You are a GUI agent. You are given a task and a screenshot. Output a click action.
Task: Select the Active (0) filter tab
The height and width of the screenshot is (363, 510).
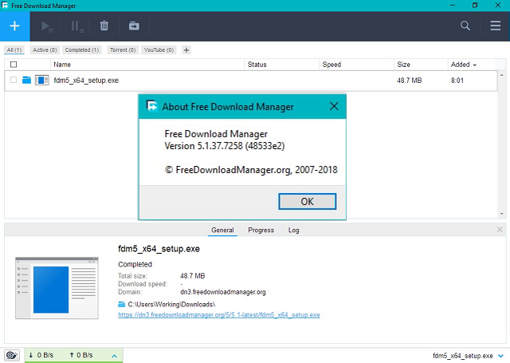pyautogui.click(x=45, y=49)
